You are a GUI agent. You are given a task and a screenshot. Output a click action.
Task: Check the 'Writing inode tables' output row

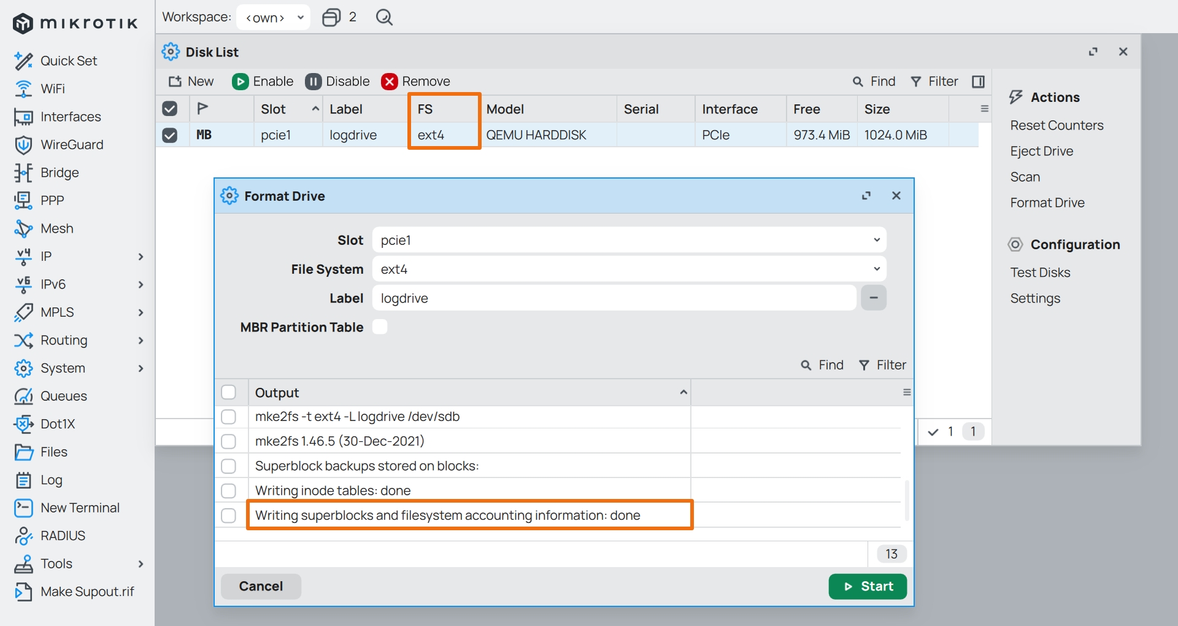coord(228,491)
